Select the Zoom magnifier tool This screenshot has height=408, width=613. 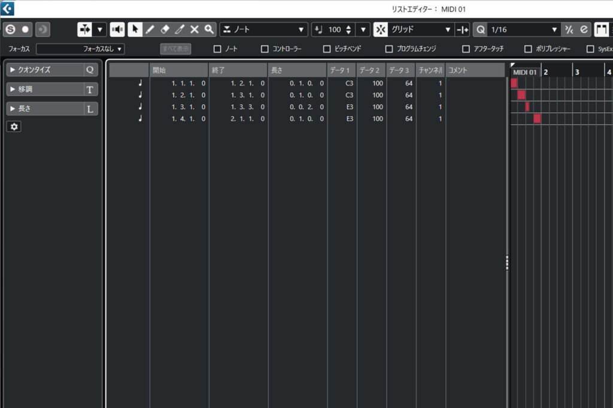point(208,29)
